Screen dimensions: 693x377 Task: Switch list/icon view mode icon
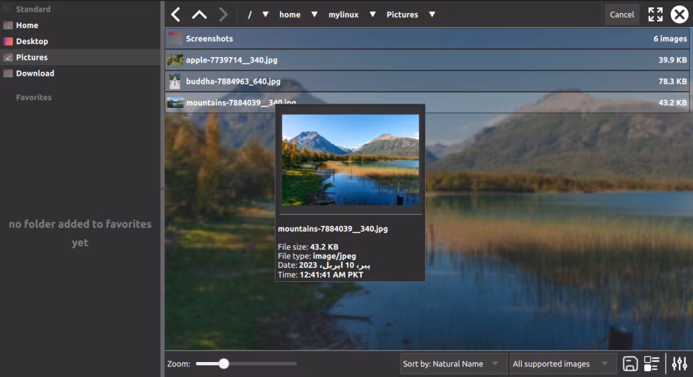[x=651, y=364]
